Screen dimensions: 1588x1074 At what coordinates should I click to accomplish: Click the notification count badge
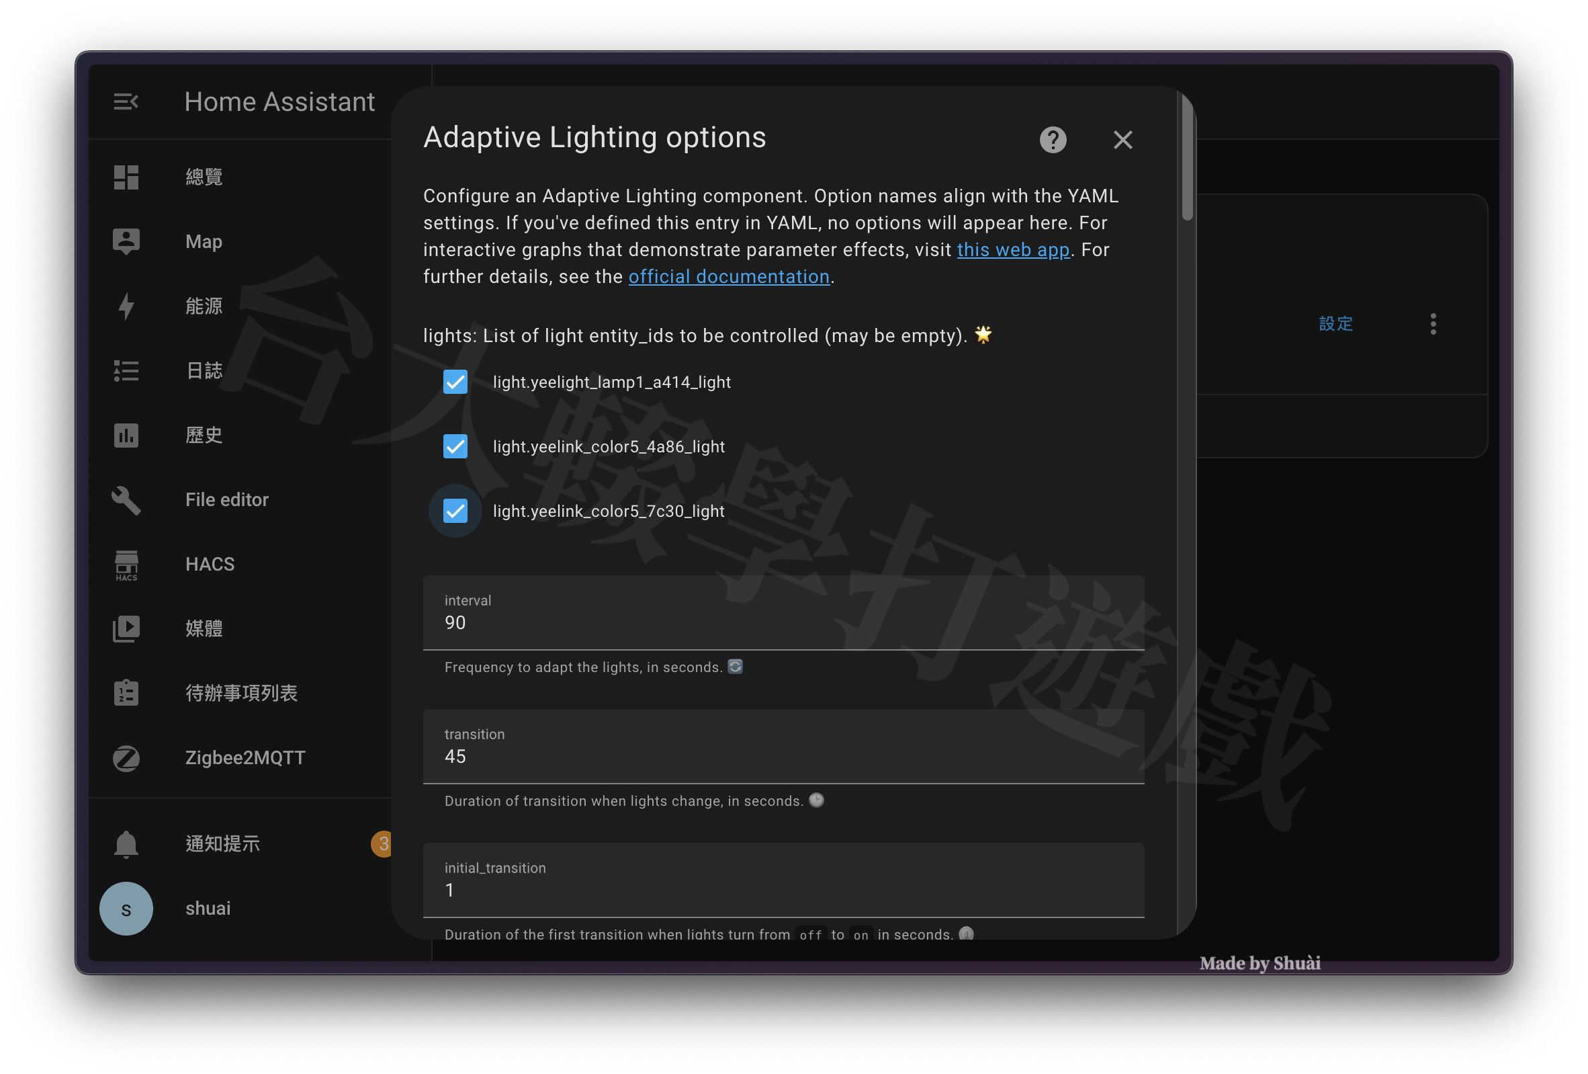click(382, 843)
